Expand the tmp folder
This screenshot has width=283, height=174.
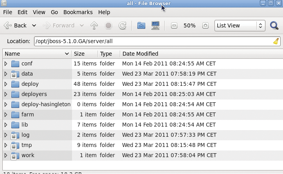pyautogui.click(x=6, y=145)
